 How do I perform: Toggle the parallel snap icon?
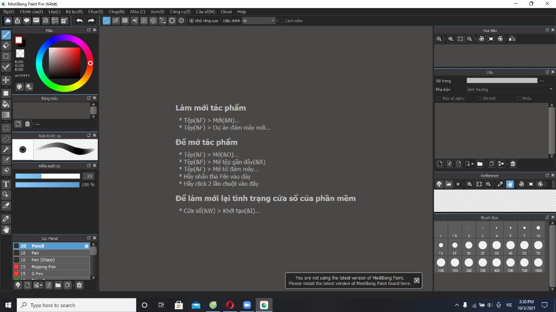pos(116,21)
